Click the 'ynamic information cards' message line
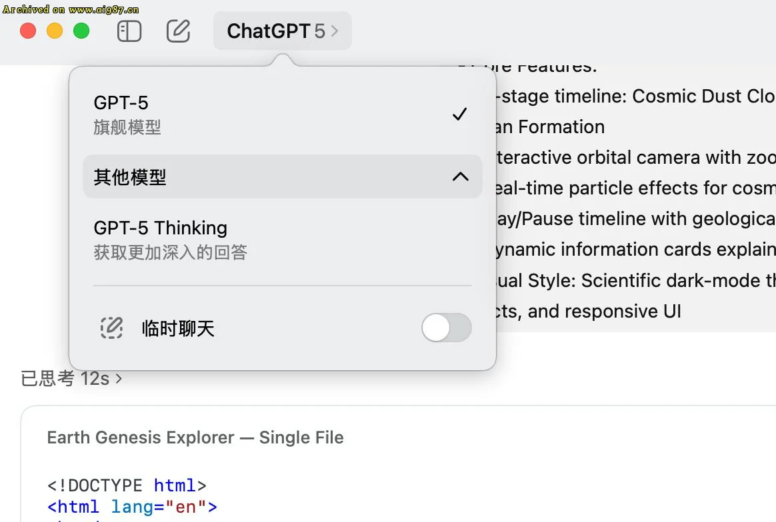This screenshot has height=522, width=776. [636, 250]
